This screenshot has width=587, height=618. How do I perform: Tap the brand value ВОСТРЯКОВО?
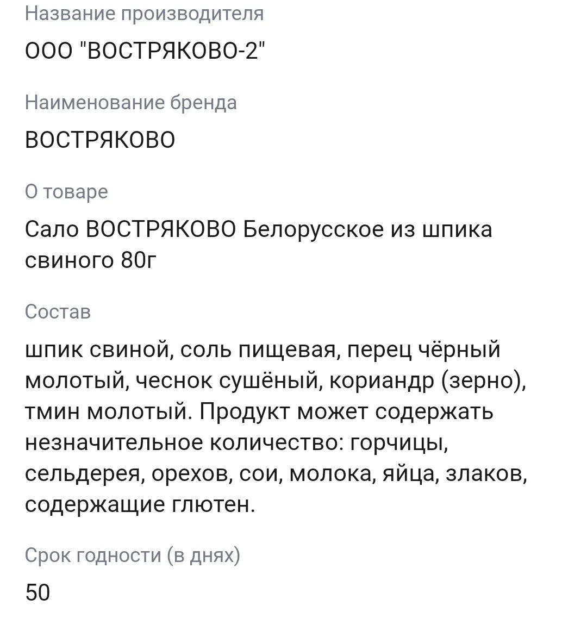tap(100, 140)
